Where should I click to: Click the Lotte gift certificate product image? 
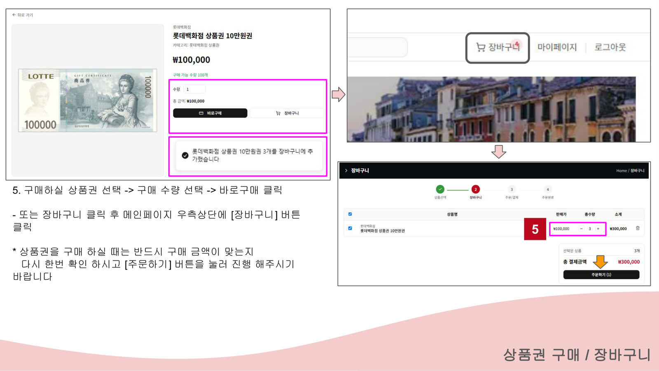(x=87, y=100)
